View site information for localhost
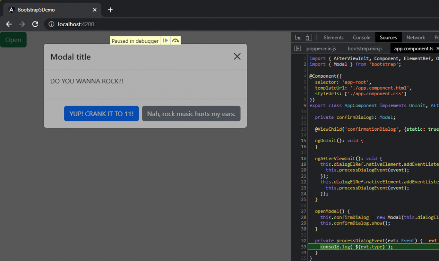Viewport: 439px width, 261px height. coord(51,24)
